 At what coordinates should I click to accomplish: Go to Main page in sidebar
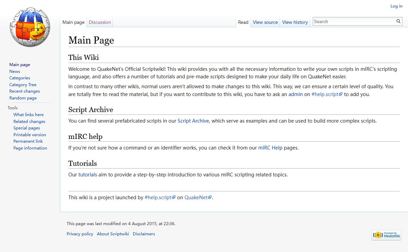pos(20,65)
